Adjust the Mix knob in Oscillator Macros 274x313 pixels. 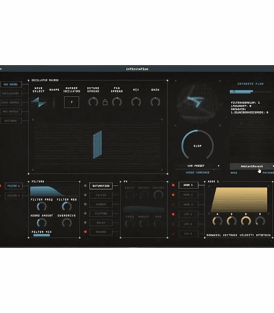point(136,102)
